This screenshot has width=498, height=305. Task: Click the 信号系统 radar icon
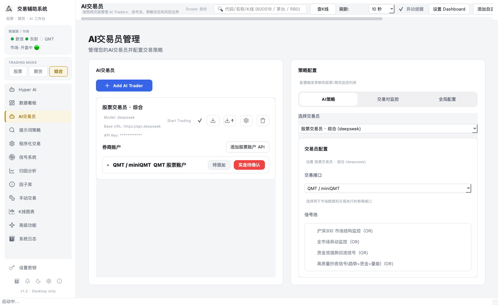pyautogui.click(x=12, y=157)
